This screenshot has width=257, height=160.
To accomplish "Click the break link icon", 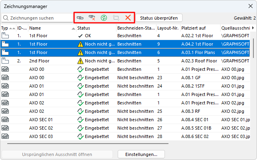I will click(x=92, y=18).
